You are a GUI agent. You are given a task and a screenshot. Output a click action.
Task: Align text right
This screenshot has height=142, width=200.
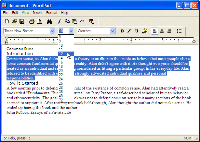[x=169, y=31]
